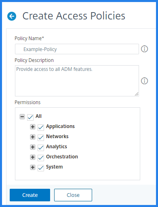Select the Analytics tree label
Screen dimensions: 158x207
(57, 147)
